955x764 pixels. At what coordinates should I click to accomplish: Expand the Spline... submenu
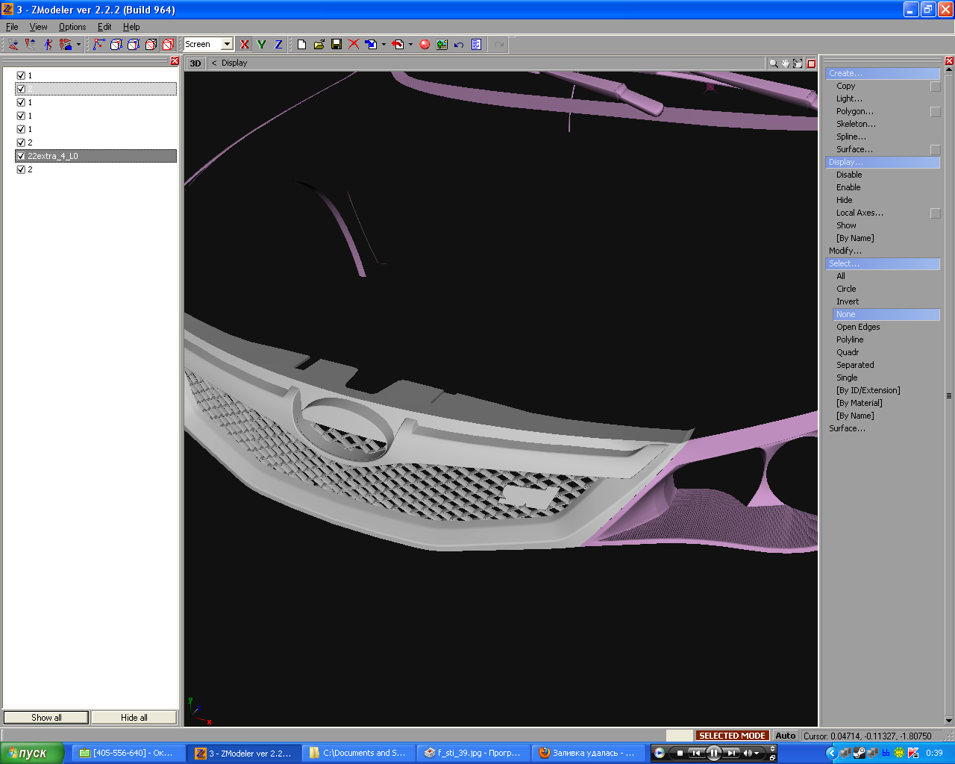tap(851, 137)
